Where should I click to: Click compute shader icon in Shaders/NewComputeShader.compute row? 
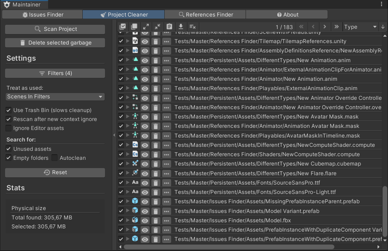pyautogui.click(x=135, y=154)
